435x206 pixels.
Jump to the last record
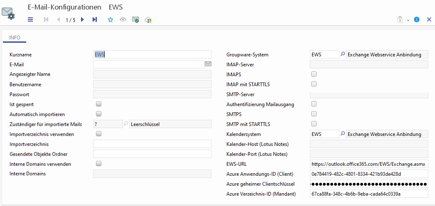(x=95, y=19)
